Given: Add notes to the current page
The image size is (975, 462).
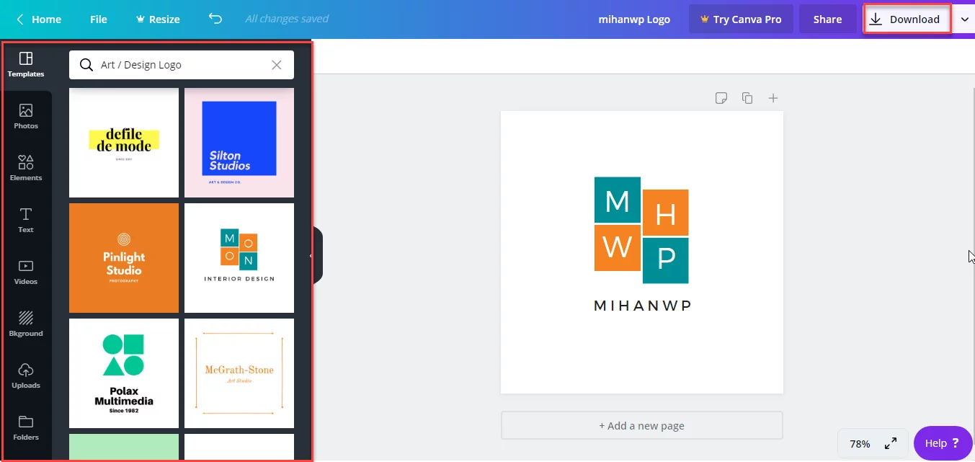Looking at the screenshot, I should pos(721,98).
